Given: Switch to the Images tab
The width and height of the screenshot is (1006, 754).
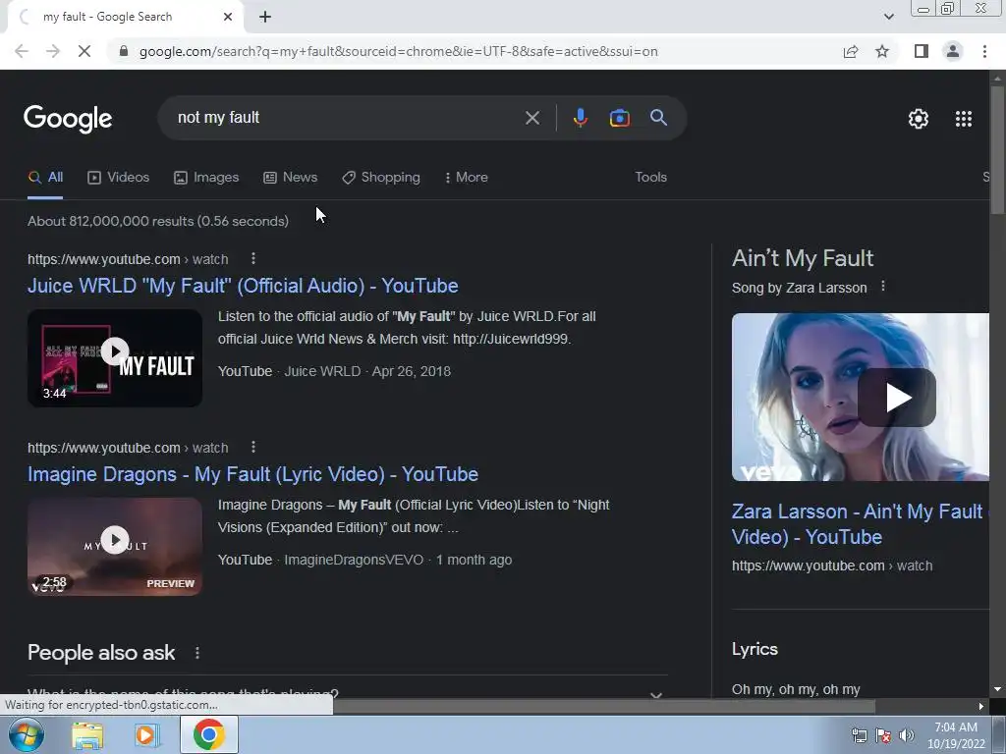Looking at the screenshot, I should click(206, 178).
